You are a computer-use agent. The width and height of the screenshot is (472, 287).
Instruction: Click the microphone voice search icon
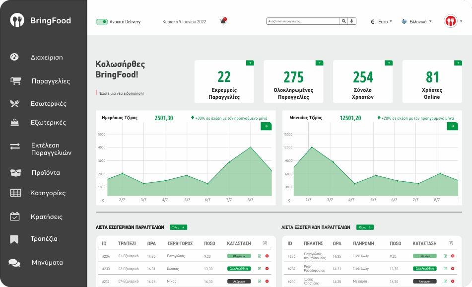[x=352, y=21]
